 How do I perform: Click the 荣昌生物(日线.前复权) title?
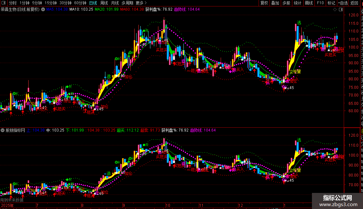point(20,10)
